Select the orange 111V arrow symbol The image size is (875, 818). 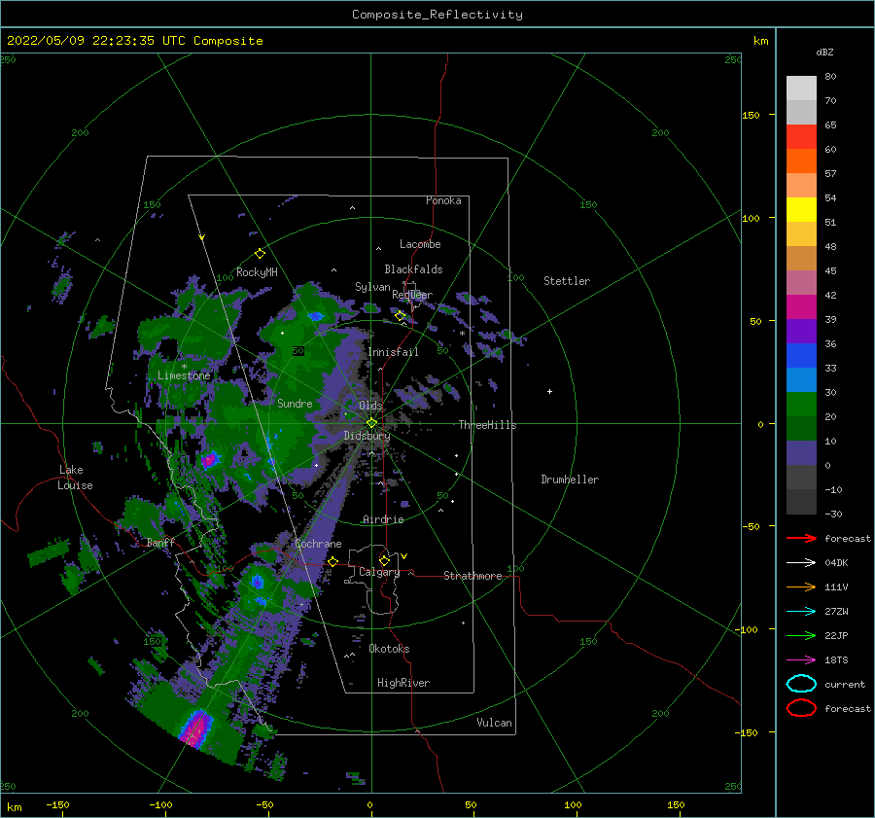[x=801, y=587]
